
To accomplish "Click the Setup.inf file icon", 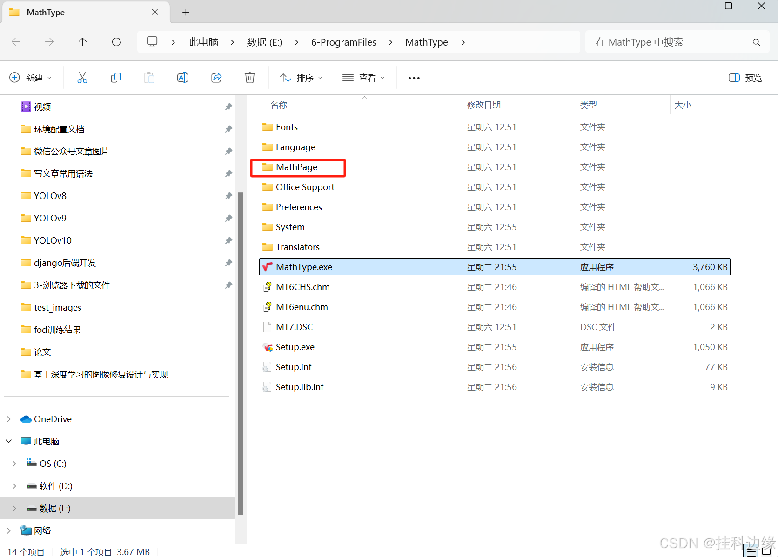I will pyautogui.click(x=267, y=367).
